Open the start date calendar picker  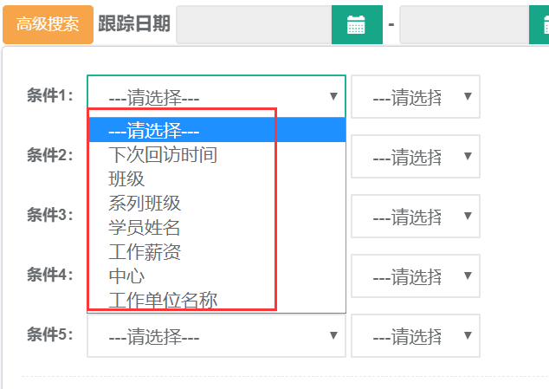coord(356,24)
